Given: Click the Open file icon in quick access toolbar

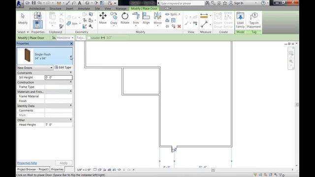Looking at the screenshot, I should click(28, 3).
